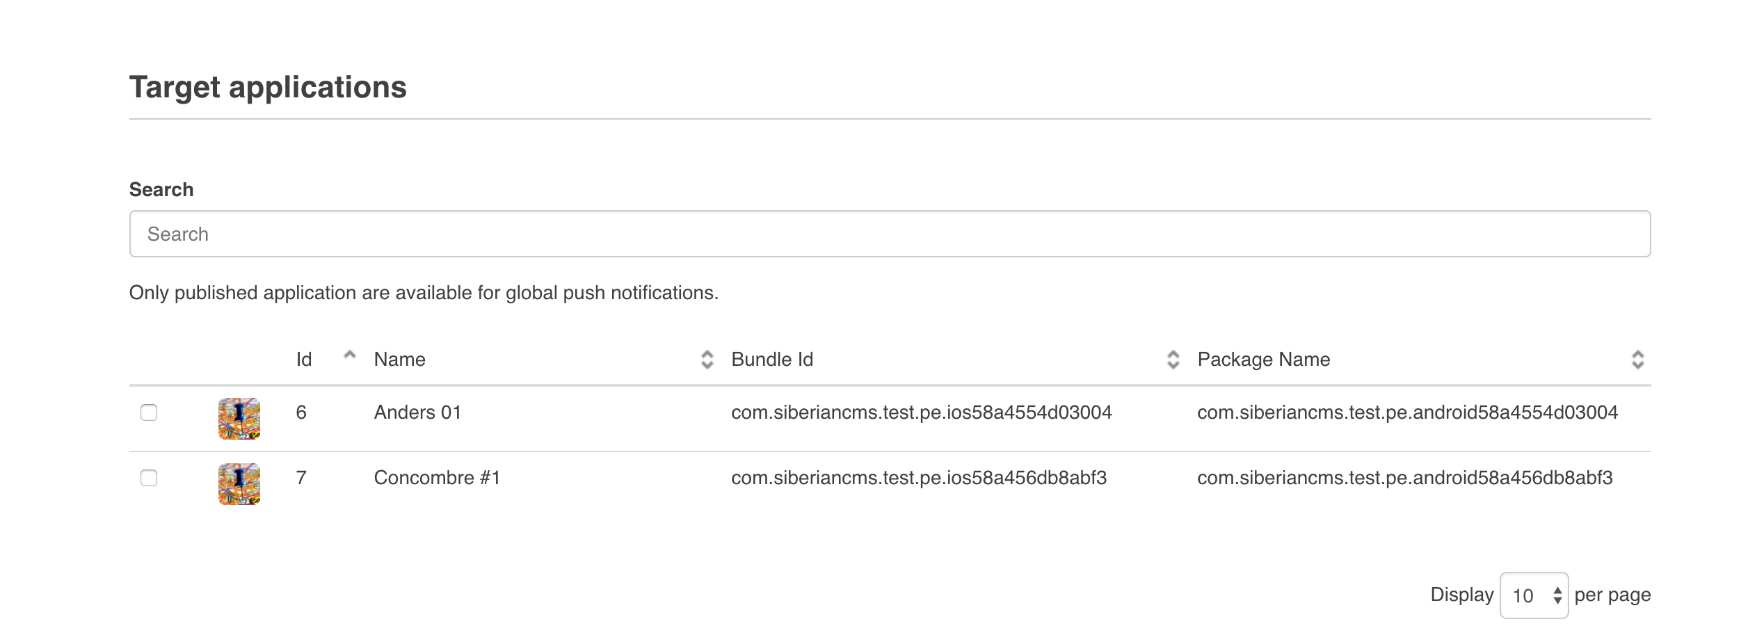Sort table by Id column arrow
Viewport: 1764px width, 633px height.
click(350, 356)
